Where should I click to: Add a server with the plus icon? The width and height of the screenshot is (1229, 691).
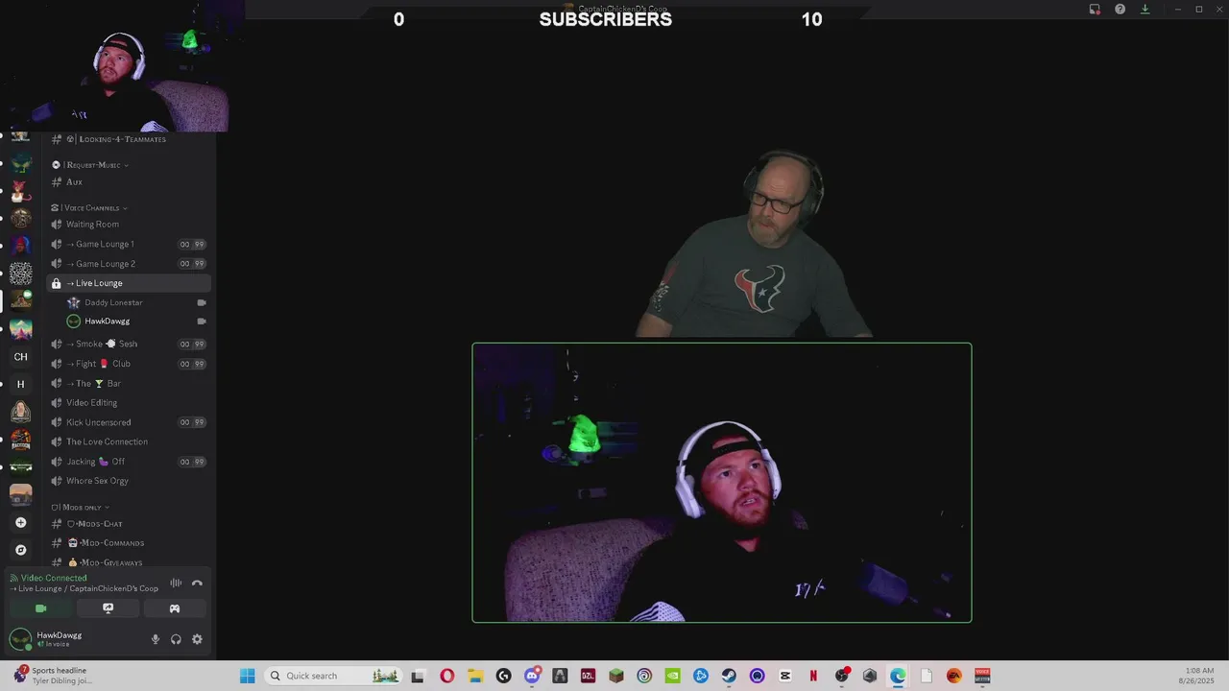[x=20, y=523]
